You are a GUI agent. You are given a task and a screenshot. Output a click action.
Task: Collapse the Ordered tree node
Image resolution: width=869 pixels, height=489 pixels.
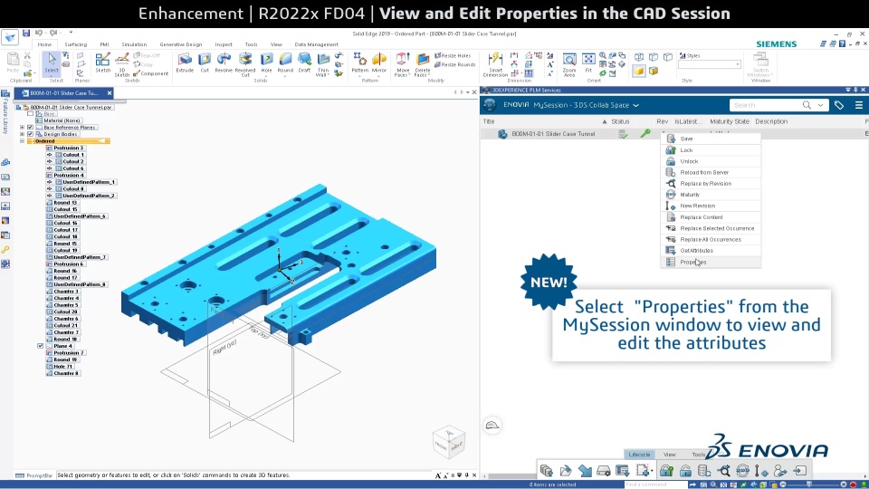pyautogui.click(x=22, y=141)
